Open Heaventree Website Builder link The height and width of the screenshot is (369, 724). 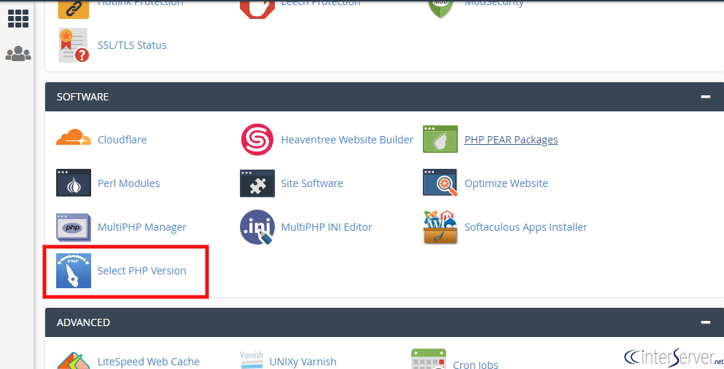click(347, 140)
